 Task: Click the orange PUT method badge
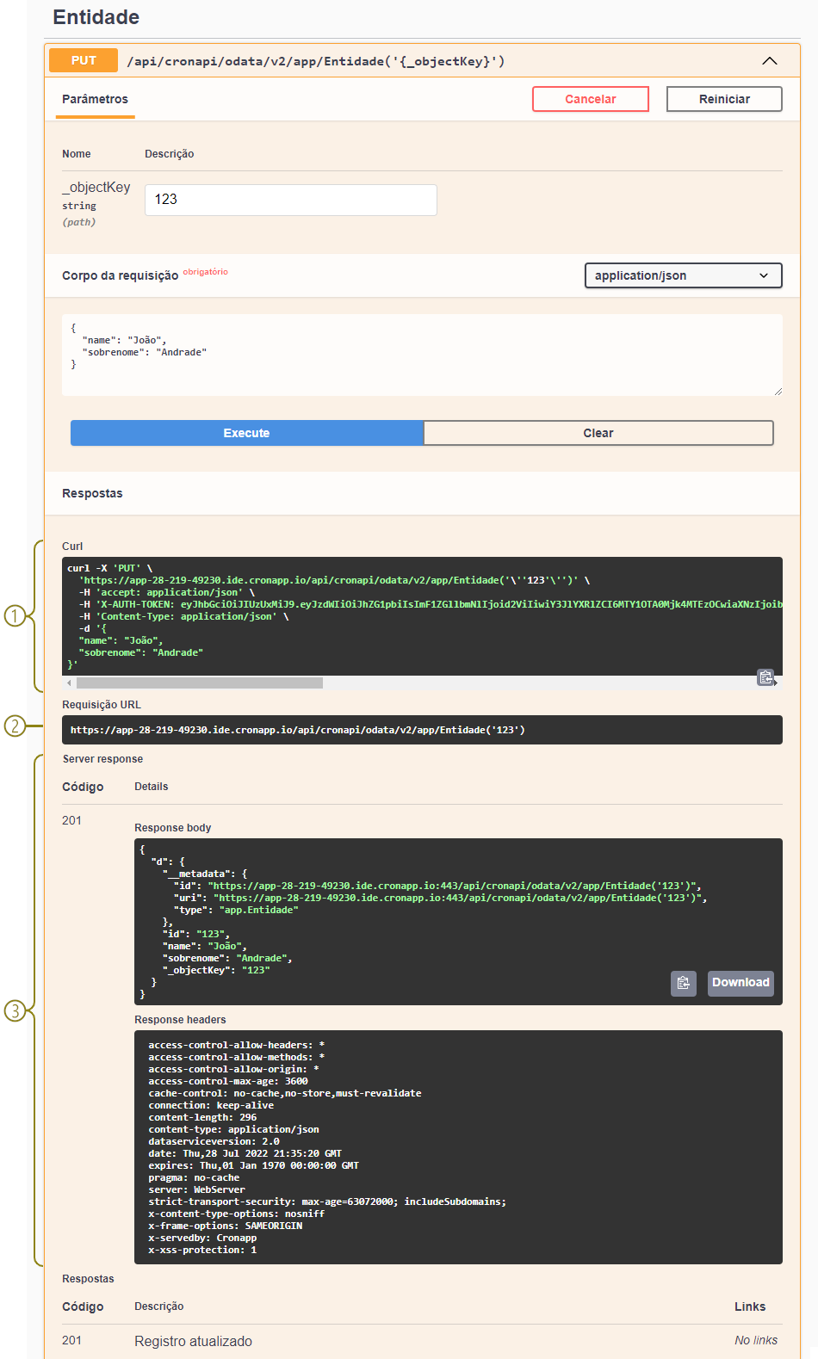(84, 60)
